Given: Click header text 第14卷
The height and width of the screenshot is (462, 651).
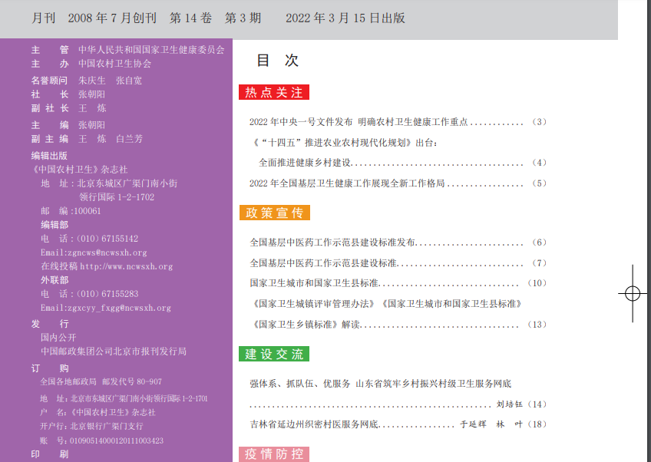Looking at the screenshot, I should pyautogui.click(x=190, y=18).
